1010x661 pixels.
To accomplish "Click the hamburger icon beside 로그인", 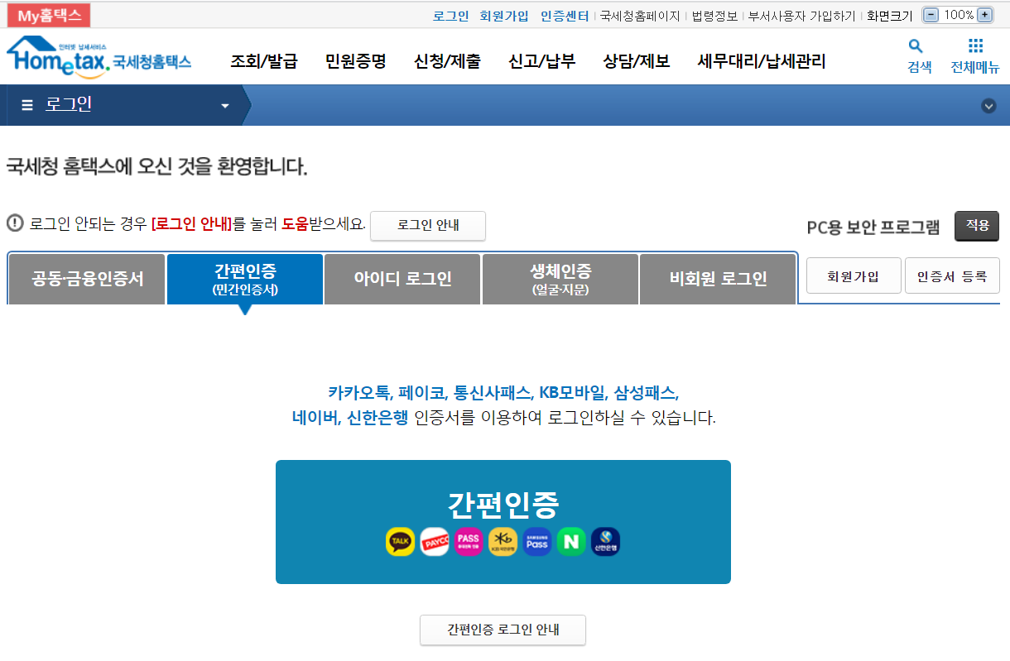I will 27,105.
